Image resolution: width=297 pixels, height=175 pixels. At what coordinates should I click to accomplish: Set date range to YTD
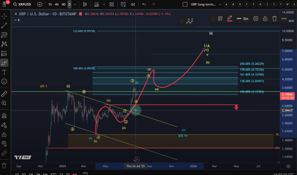(53, 174)
